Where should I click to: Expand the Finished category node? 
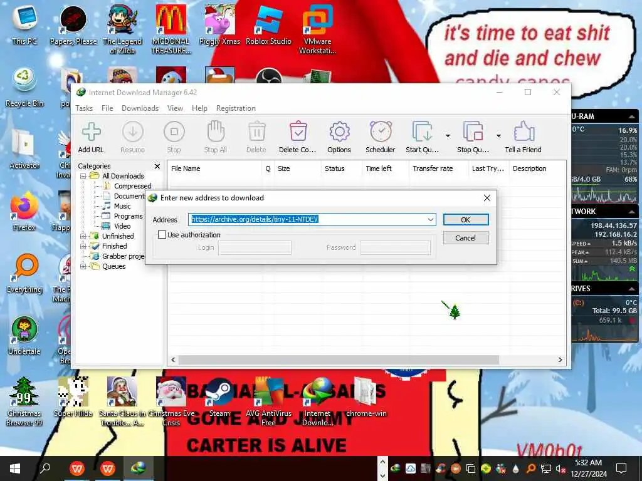pos(83,246)
